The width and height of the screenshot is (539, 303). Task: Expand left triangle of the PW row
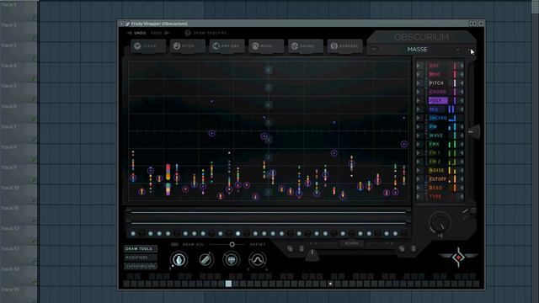[419, 127]
